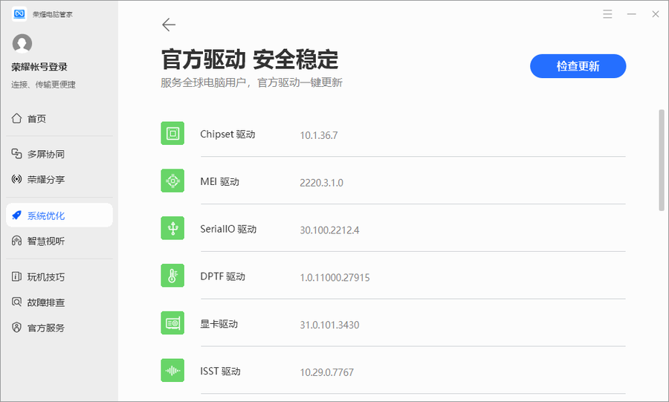Viewport: 669px width, 402px height.
Task: Open 玩机技巧 menu item
Action: click(59, 277)
